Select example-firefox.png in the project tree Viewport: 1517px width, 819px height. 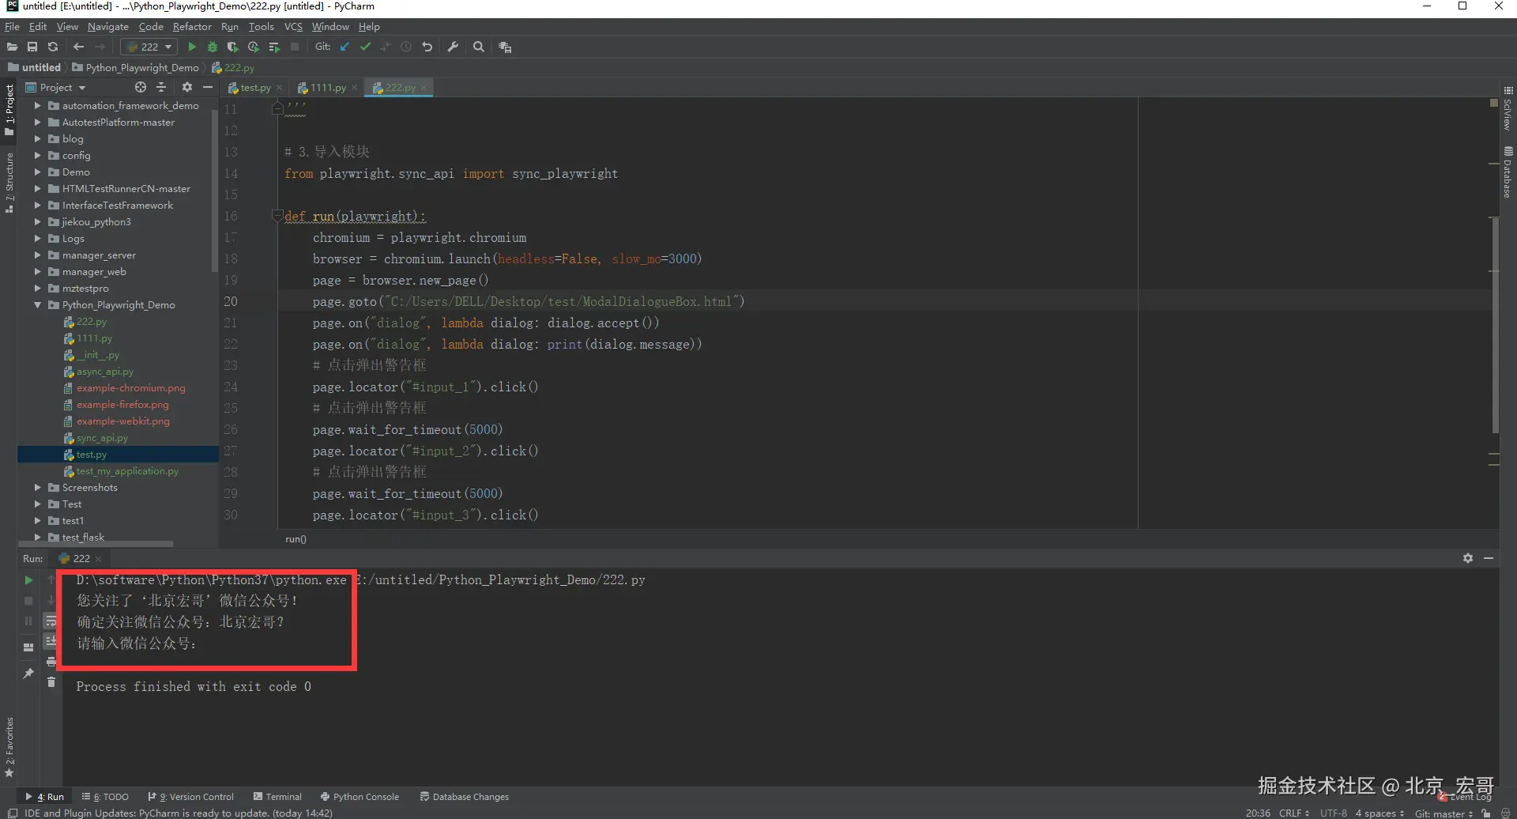[122, 404]
